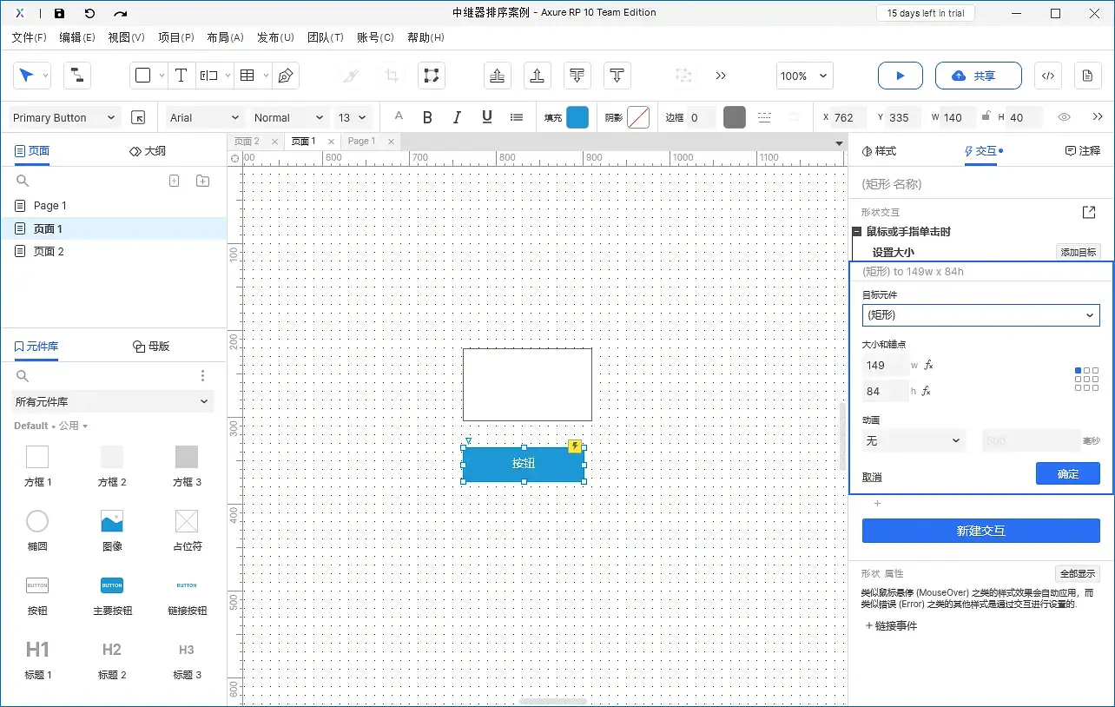1115x707 pixels.
Task: Click the Preview play button
Action: coord(900,76)
